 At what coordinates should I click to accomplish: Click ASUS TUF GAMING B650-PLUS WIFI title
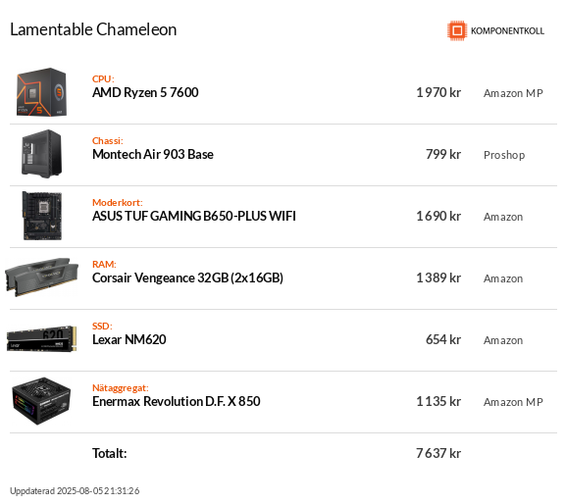point(194,216)
